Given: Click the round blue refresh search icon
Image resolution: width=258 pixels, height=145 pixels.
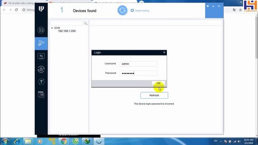Looking at the screenshot, I should [x=122, y=10].
